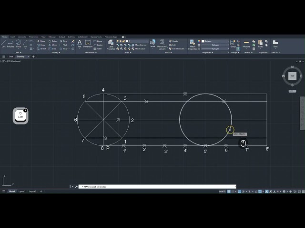The width and height of the screenshot is (305, 228).
Task: Select the Line draw tool
Action: [x=3, y=44]
